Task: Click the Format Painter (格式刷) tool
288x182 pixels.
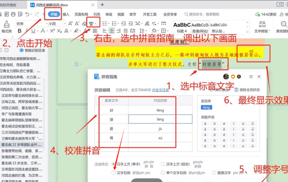Action: tap(6, 27)
